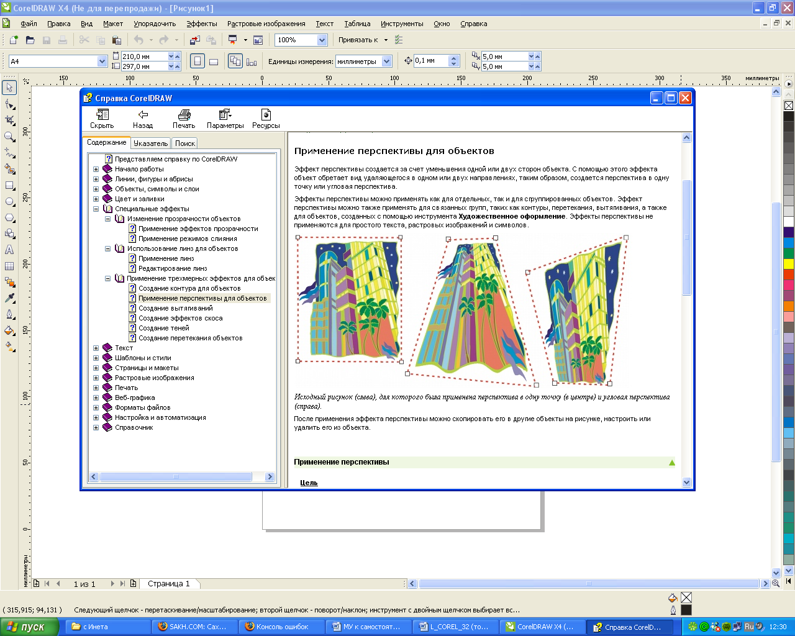Click the Параметры button in help
This screenshot has height=636, width=795.
click(x=225, y=119)
